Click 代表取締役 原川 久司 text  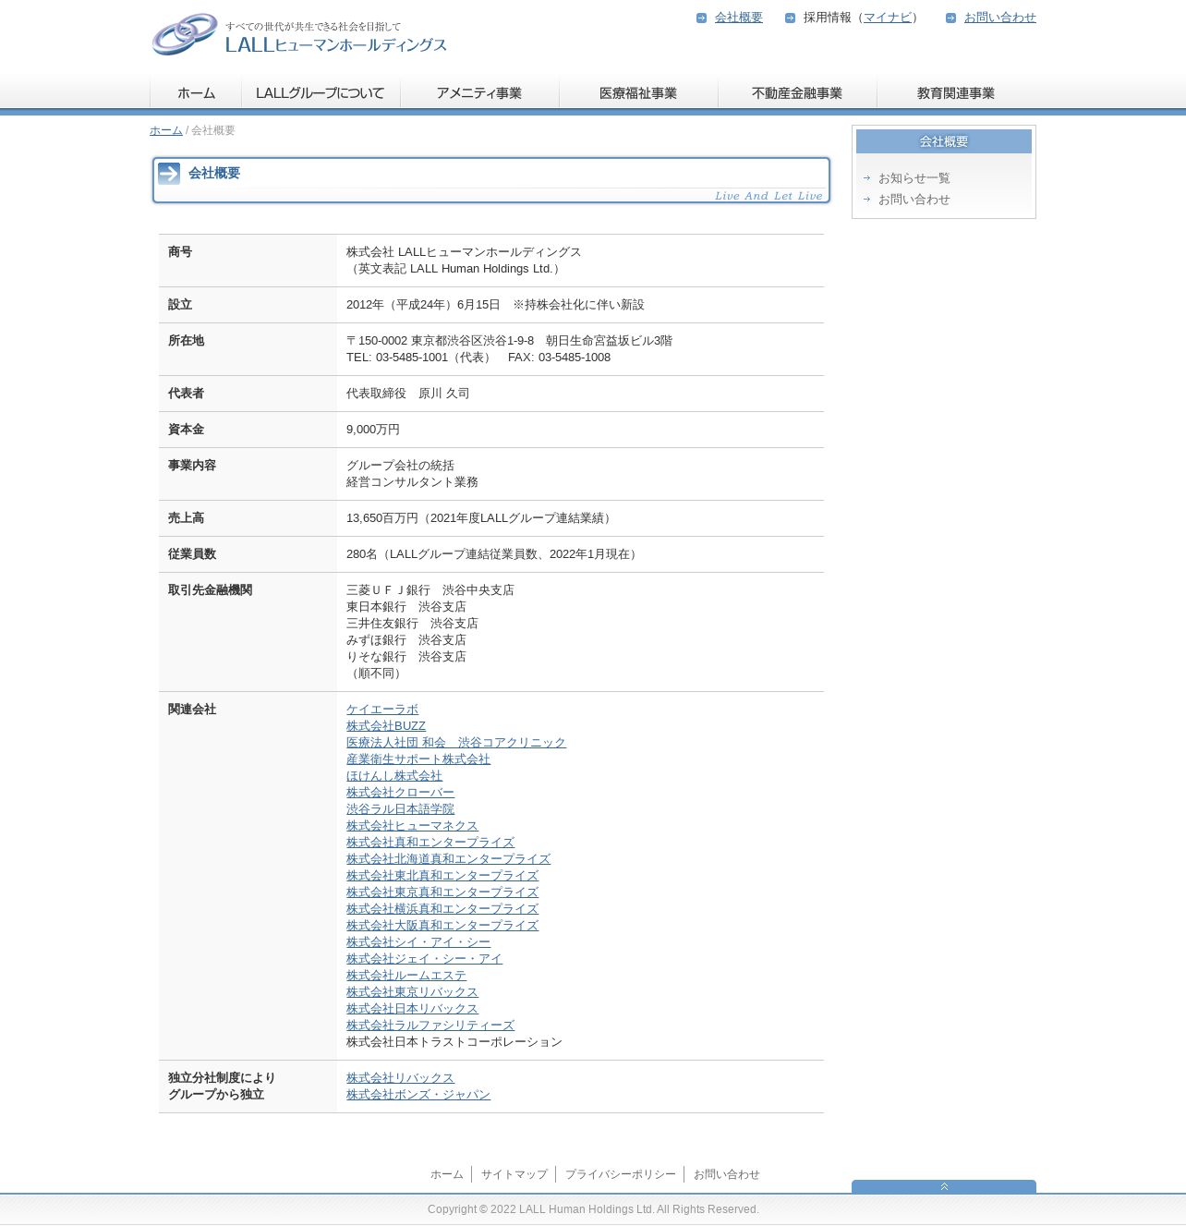tap(408, 394)
